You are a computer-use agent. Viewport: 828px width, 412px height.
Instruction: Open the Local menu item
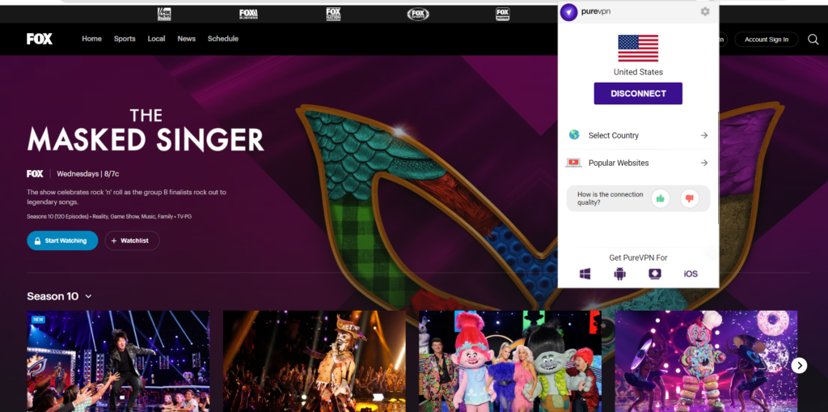[x=156, y=39]
